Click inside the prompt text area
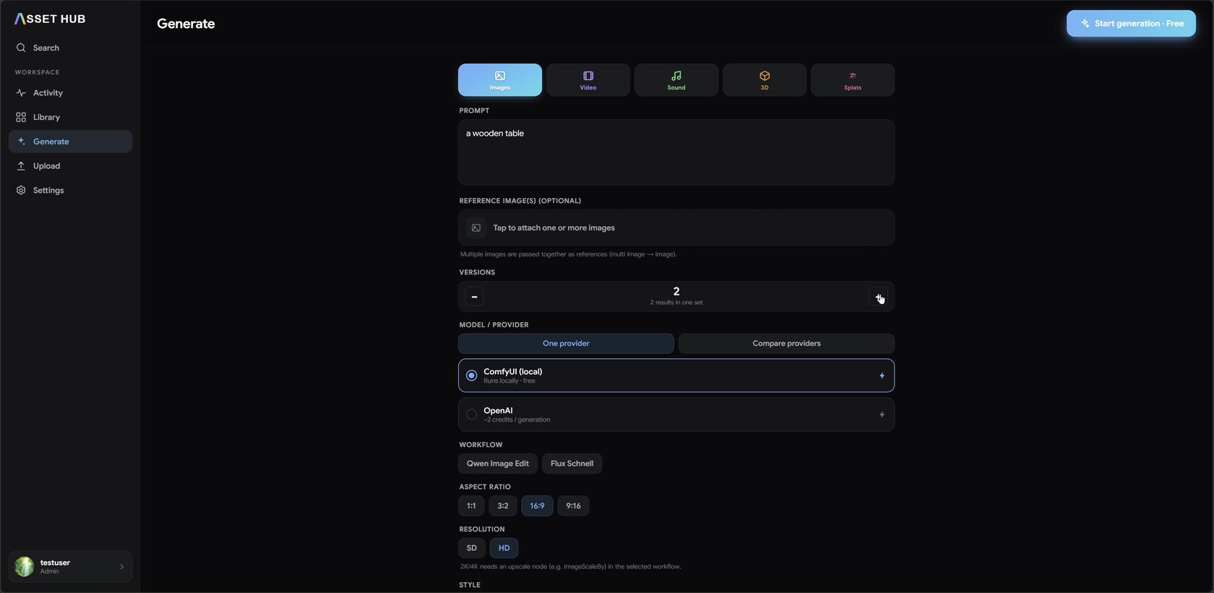This screenshot has height=593, width=1214. (676, 152)
